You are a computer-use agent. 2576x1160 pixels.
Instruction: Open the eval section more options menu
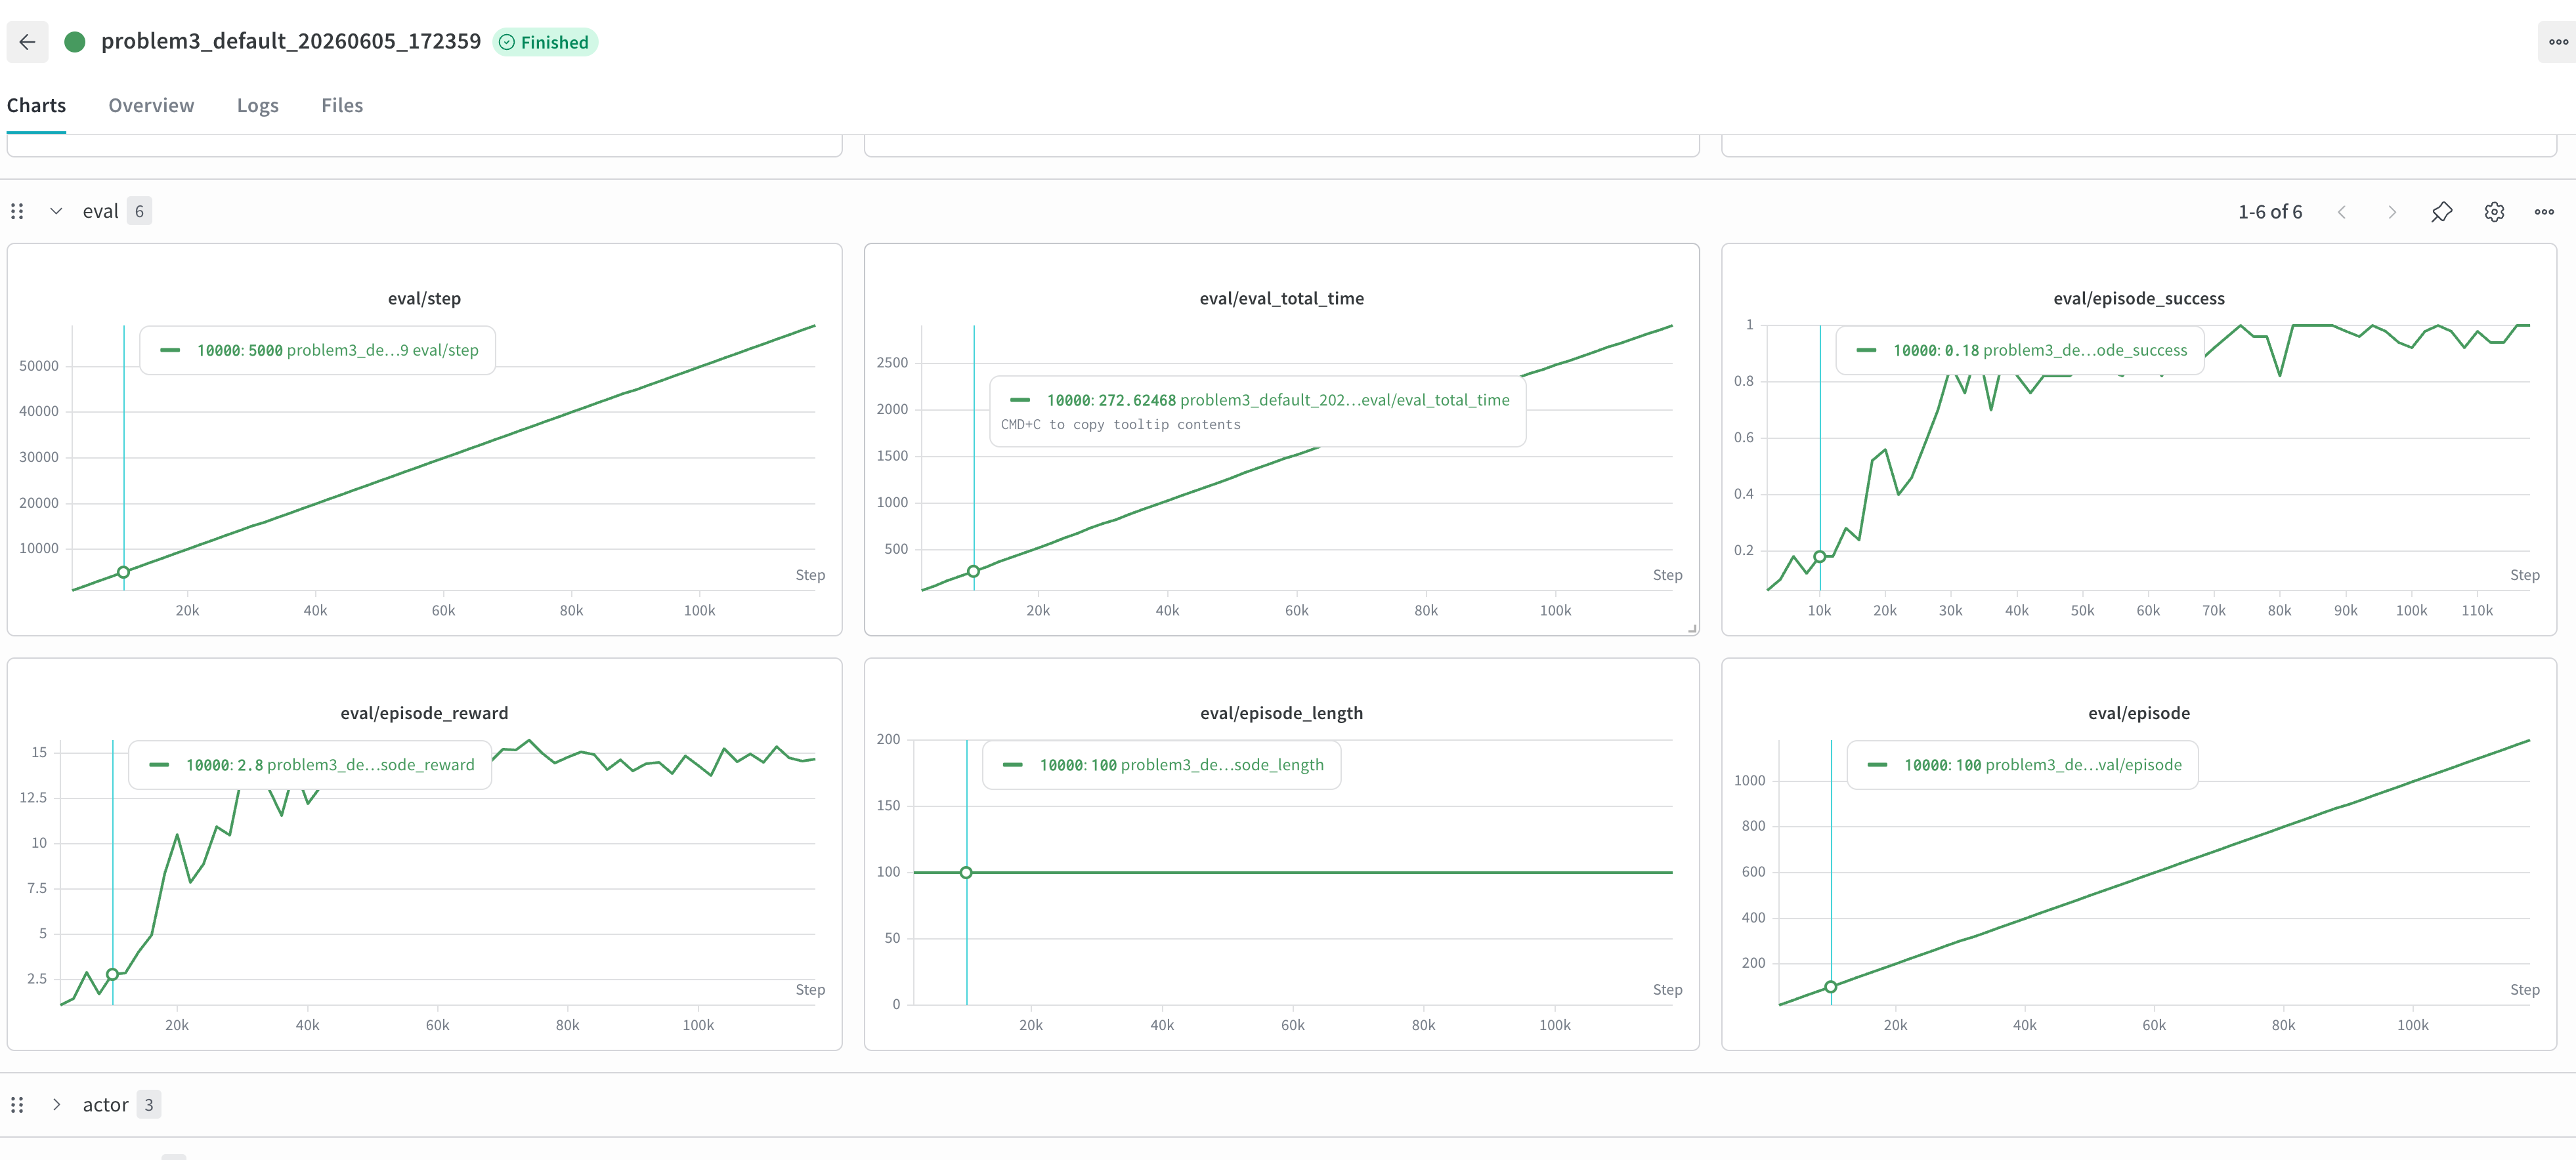(2544, 212)
